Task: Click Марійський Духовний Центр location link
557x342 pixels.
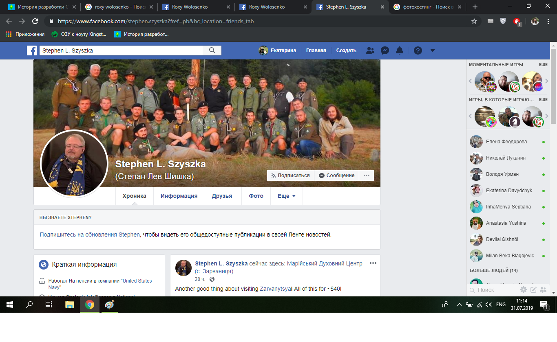Action: pyautogui.click(x=325, y=264)
